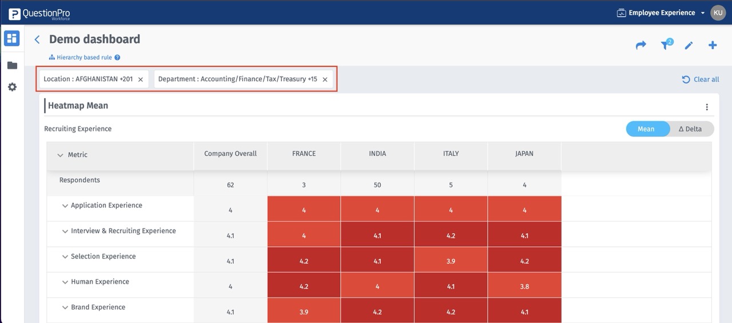Click the FRANCE Selection Experience 4.2 cell
Screen dimensions: 732x323
pyautogui.click(x=304, y=261)
